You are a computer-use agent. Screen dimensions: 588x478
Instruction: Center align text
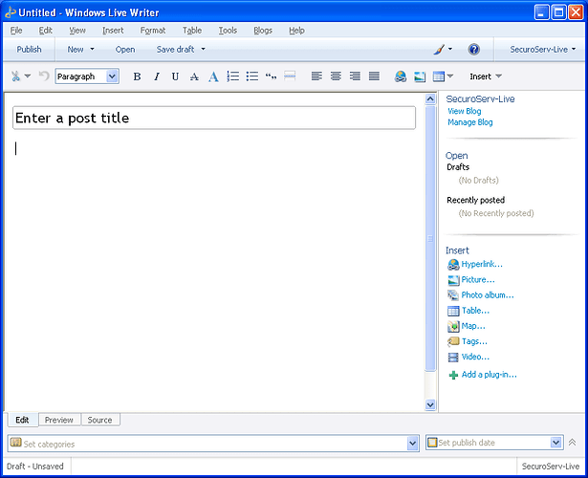point(336,76)
